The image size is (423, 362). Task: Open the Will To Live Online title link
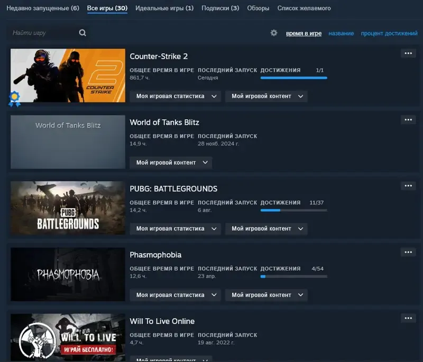tap(162, 321)
